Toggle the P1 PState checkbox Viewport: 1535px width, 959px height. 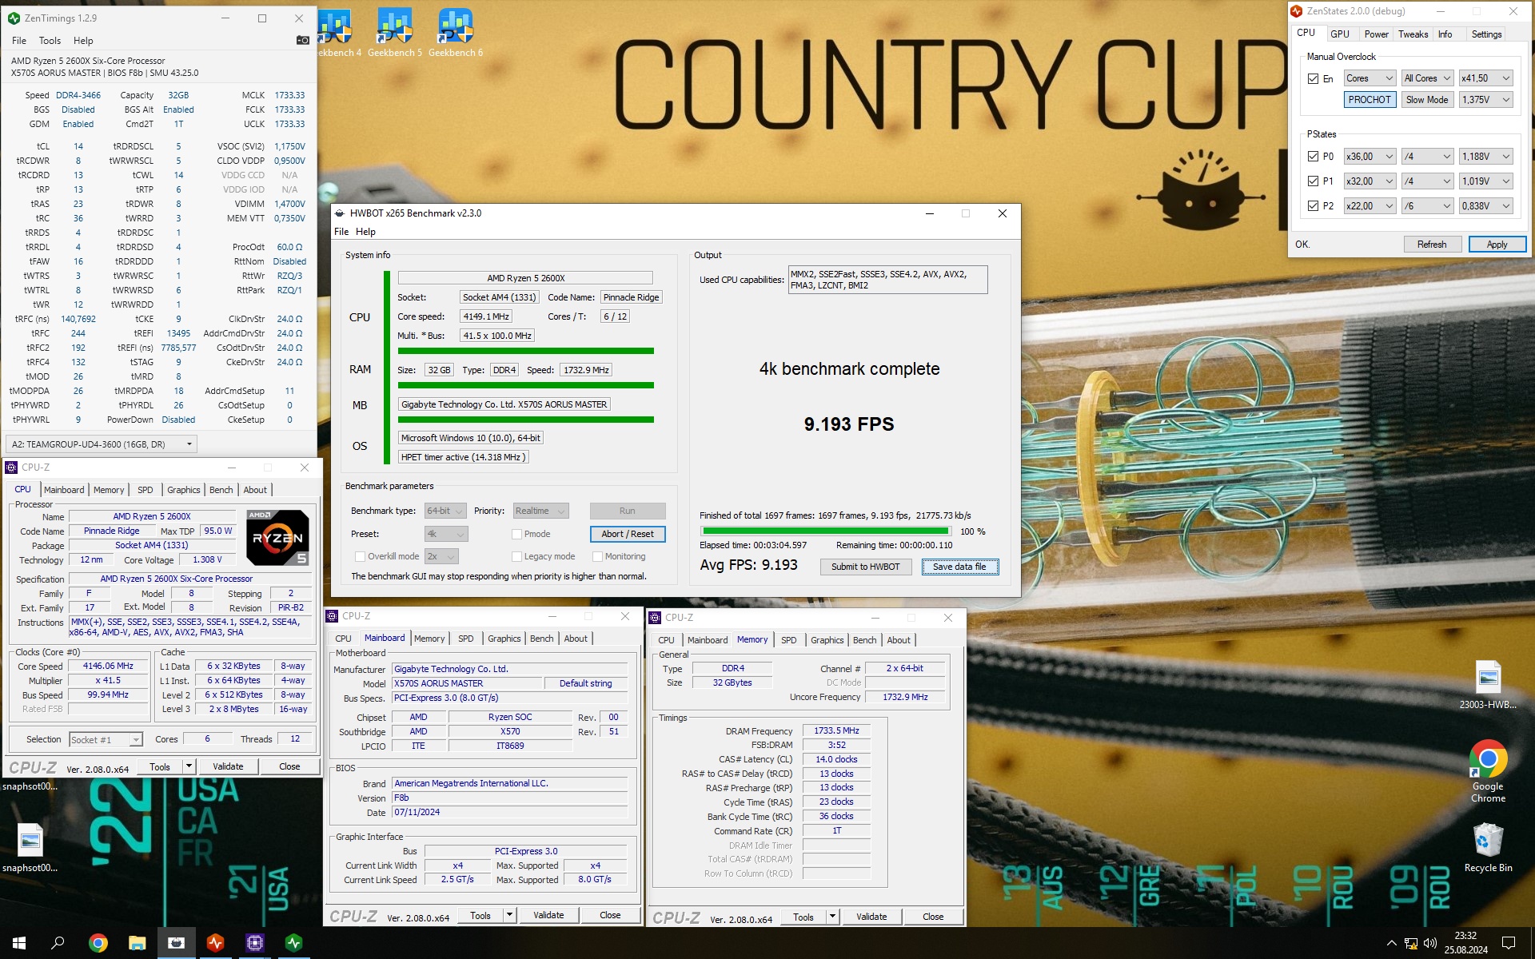[1313, 181]
